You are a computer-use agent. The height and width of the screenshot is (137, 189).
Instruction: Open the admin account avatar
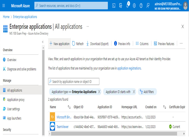click(185, 6)
